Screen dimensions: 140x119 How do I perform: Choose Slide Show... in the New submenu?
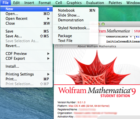tap(76, 15)
